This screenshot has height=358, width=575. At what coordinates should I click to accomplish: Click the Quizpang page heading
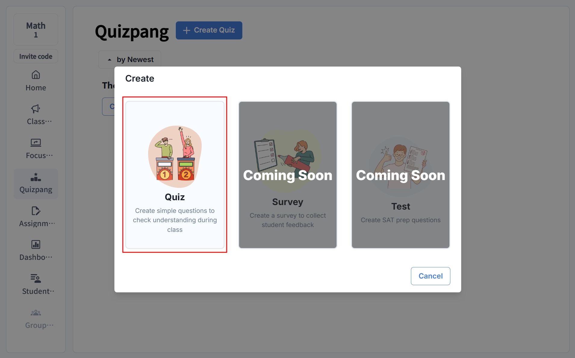tap(132, 32)
